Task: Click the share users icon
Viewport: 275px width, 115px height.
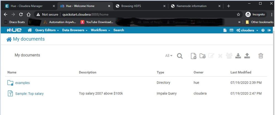Action: tap(229, 56)
